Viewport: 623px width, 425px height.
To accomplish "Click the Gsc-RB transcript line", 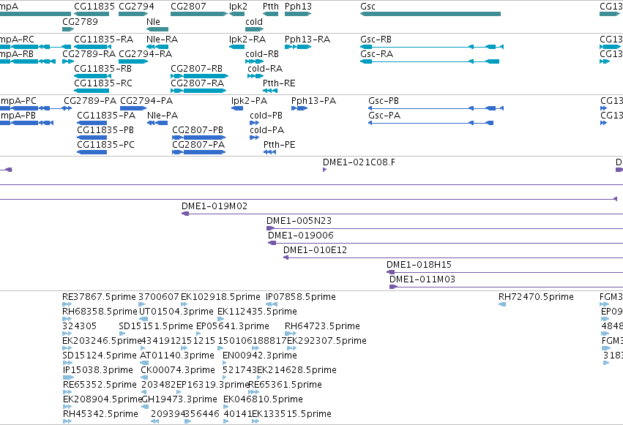I will pos(432,47).
